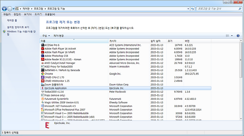Click the Battlefield 4 RePack icon

(43, 70)
